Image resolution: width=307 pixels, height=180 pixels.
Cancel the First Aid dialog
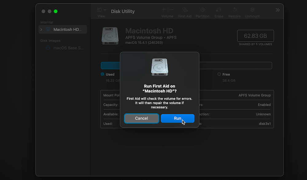coord(141,118)
